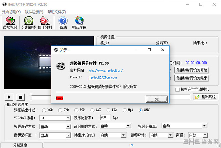
Task: Click the 关于 dialog title bar icon
Action: (56, 50)
